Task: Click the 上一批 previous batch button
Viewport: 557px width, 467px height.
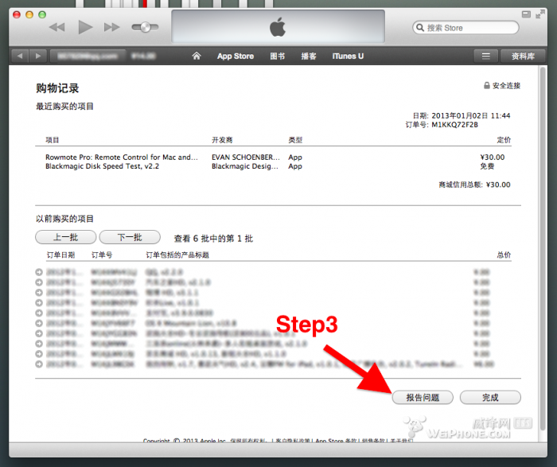Action: (x=66, y=237)
